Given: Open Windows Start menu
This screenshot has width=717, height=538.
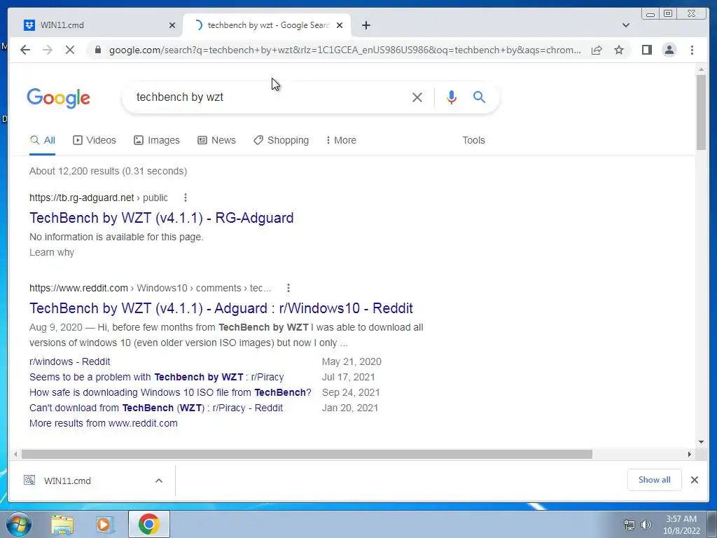Looking at the screenshot, I should [19, 524].
